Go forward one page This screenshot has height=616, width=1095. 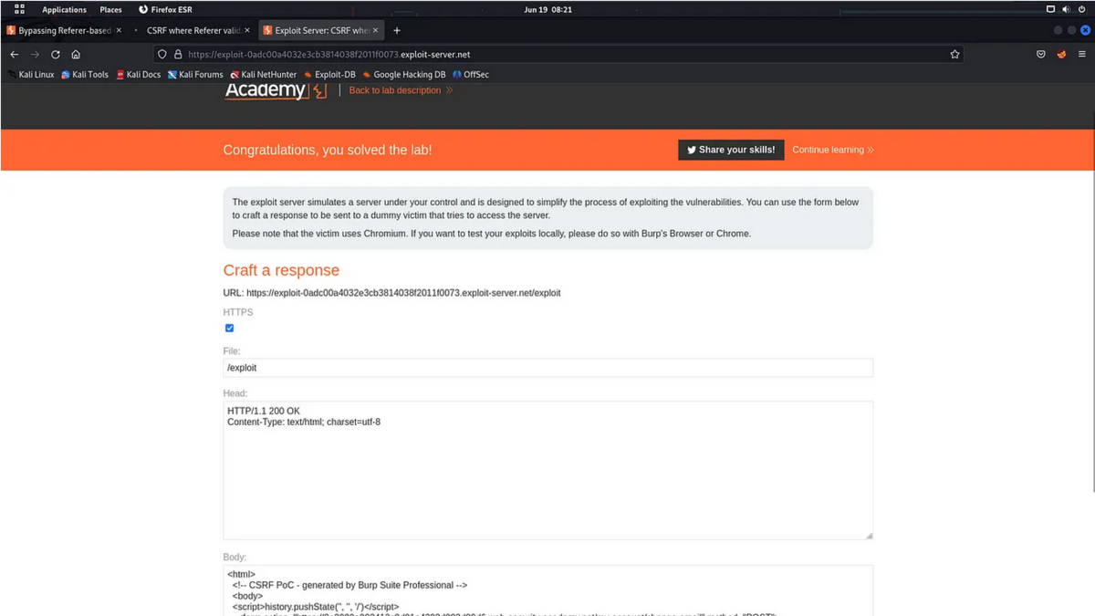[35, 55]
